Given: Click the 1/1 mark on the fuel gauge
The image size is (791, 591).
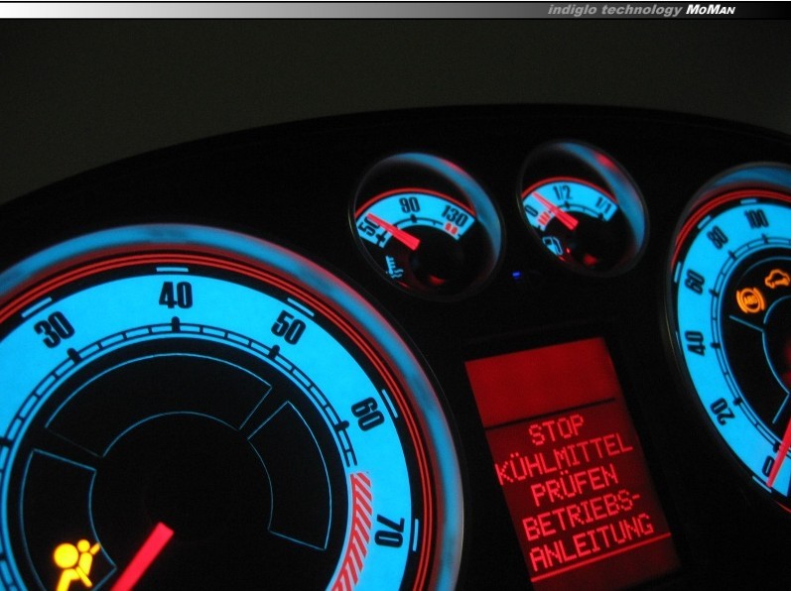Looking at the screenshot, I should click(x=603, y=204).
